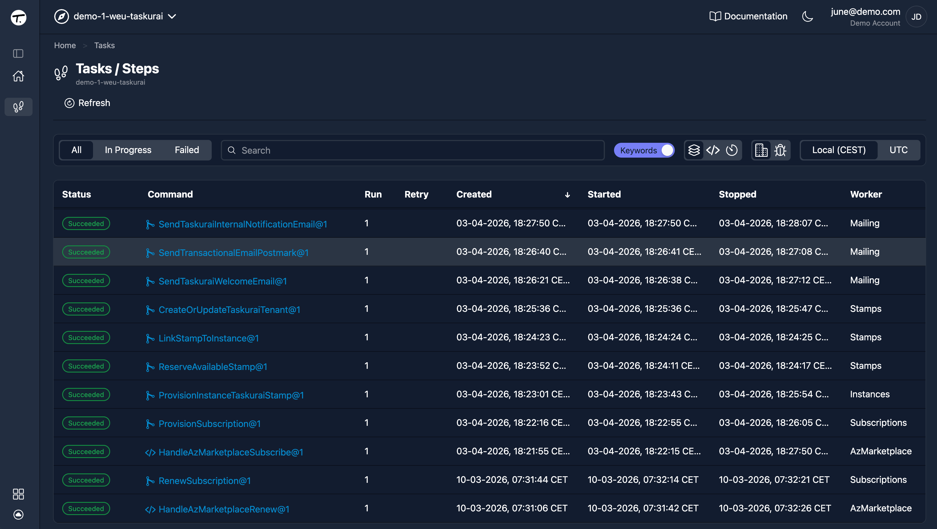Open the Home icon in sidebar
Viewport: 937px width, 529px height.
click(x=18, y=76)
